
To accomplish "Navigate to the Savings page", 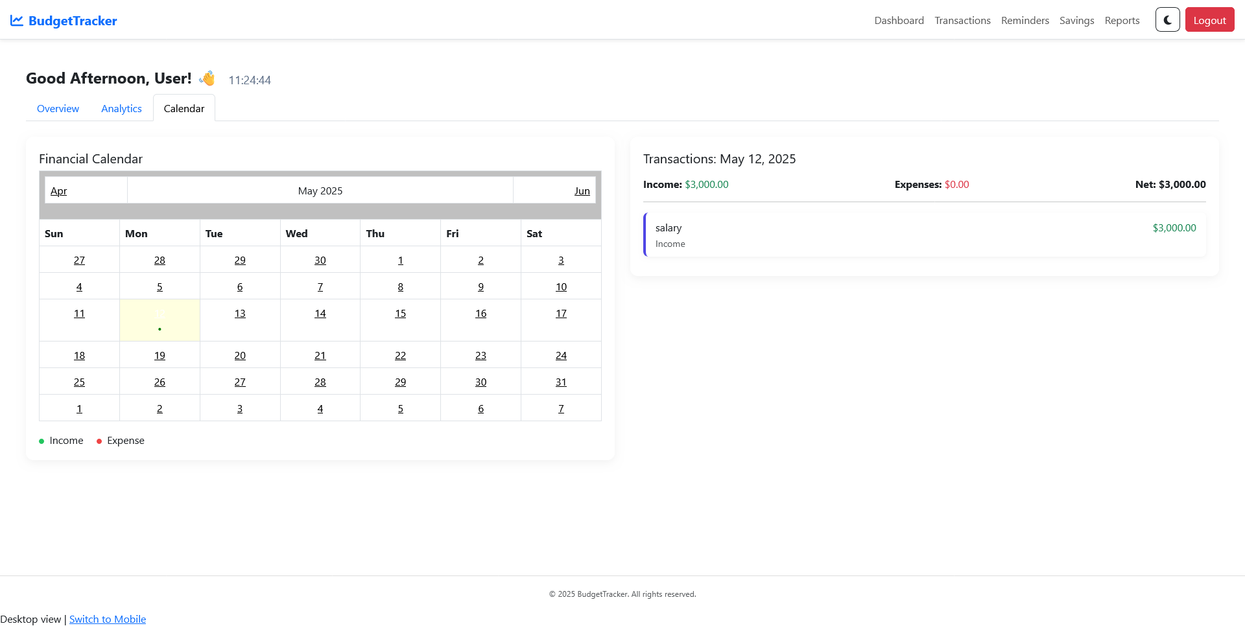I will [x=1076, y=21].
